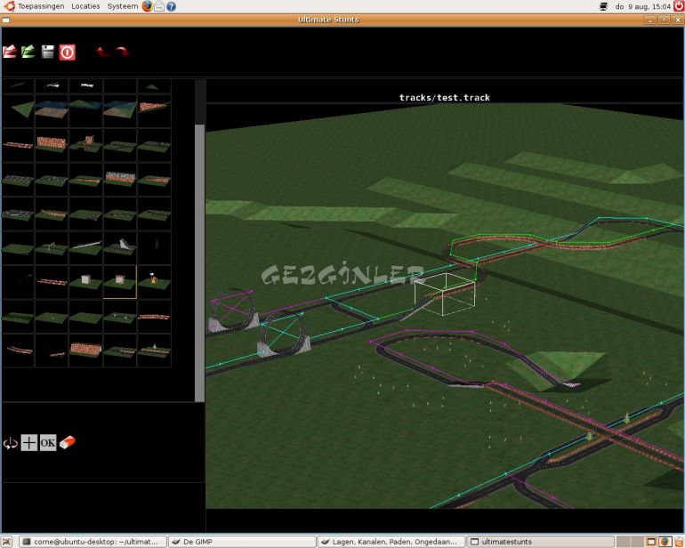Confirm with the OK button
Image resolution: width=685 pixels, height=548 pixels.
(x=48, y=443)
